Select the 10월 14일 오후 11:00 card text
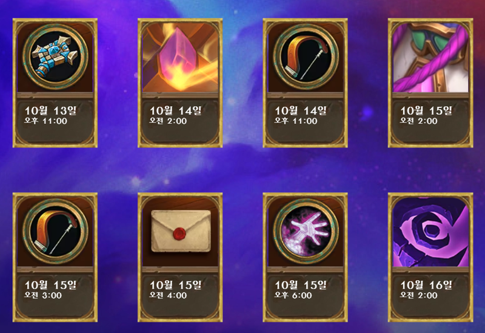 pos(301,115)
